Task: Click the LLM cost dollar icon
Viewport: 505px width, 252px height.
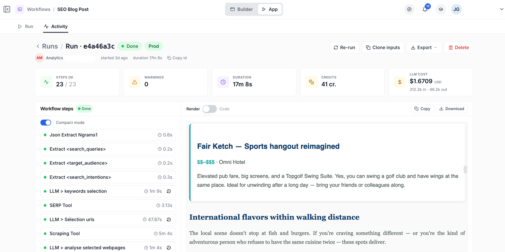Action: (x=400, y=82)
